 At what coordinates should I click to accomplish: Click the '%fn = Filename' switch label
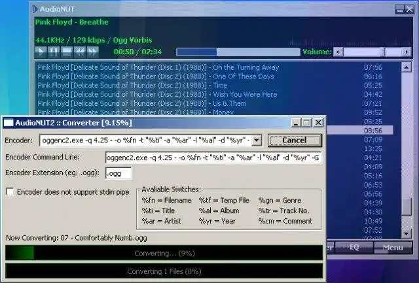click(166, 200)
